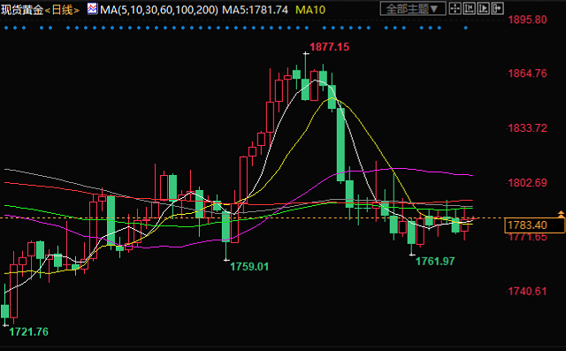Click the 1783.40 current price tag
The image size is (566, 351).
(x=534, y=225)
